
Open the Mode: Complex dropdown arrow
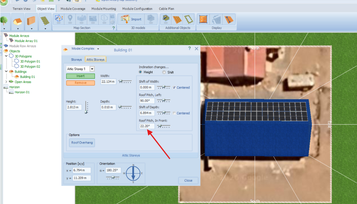(98, 49)
